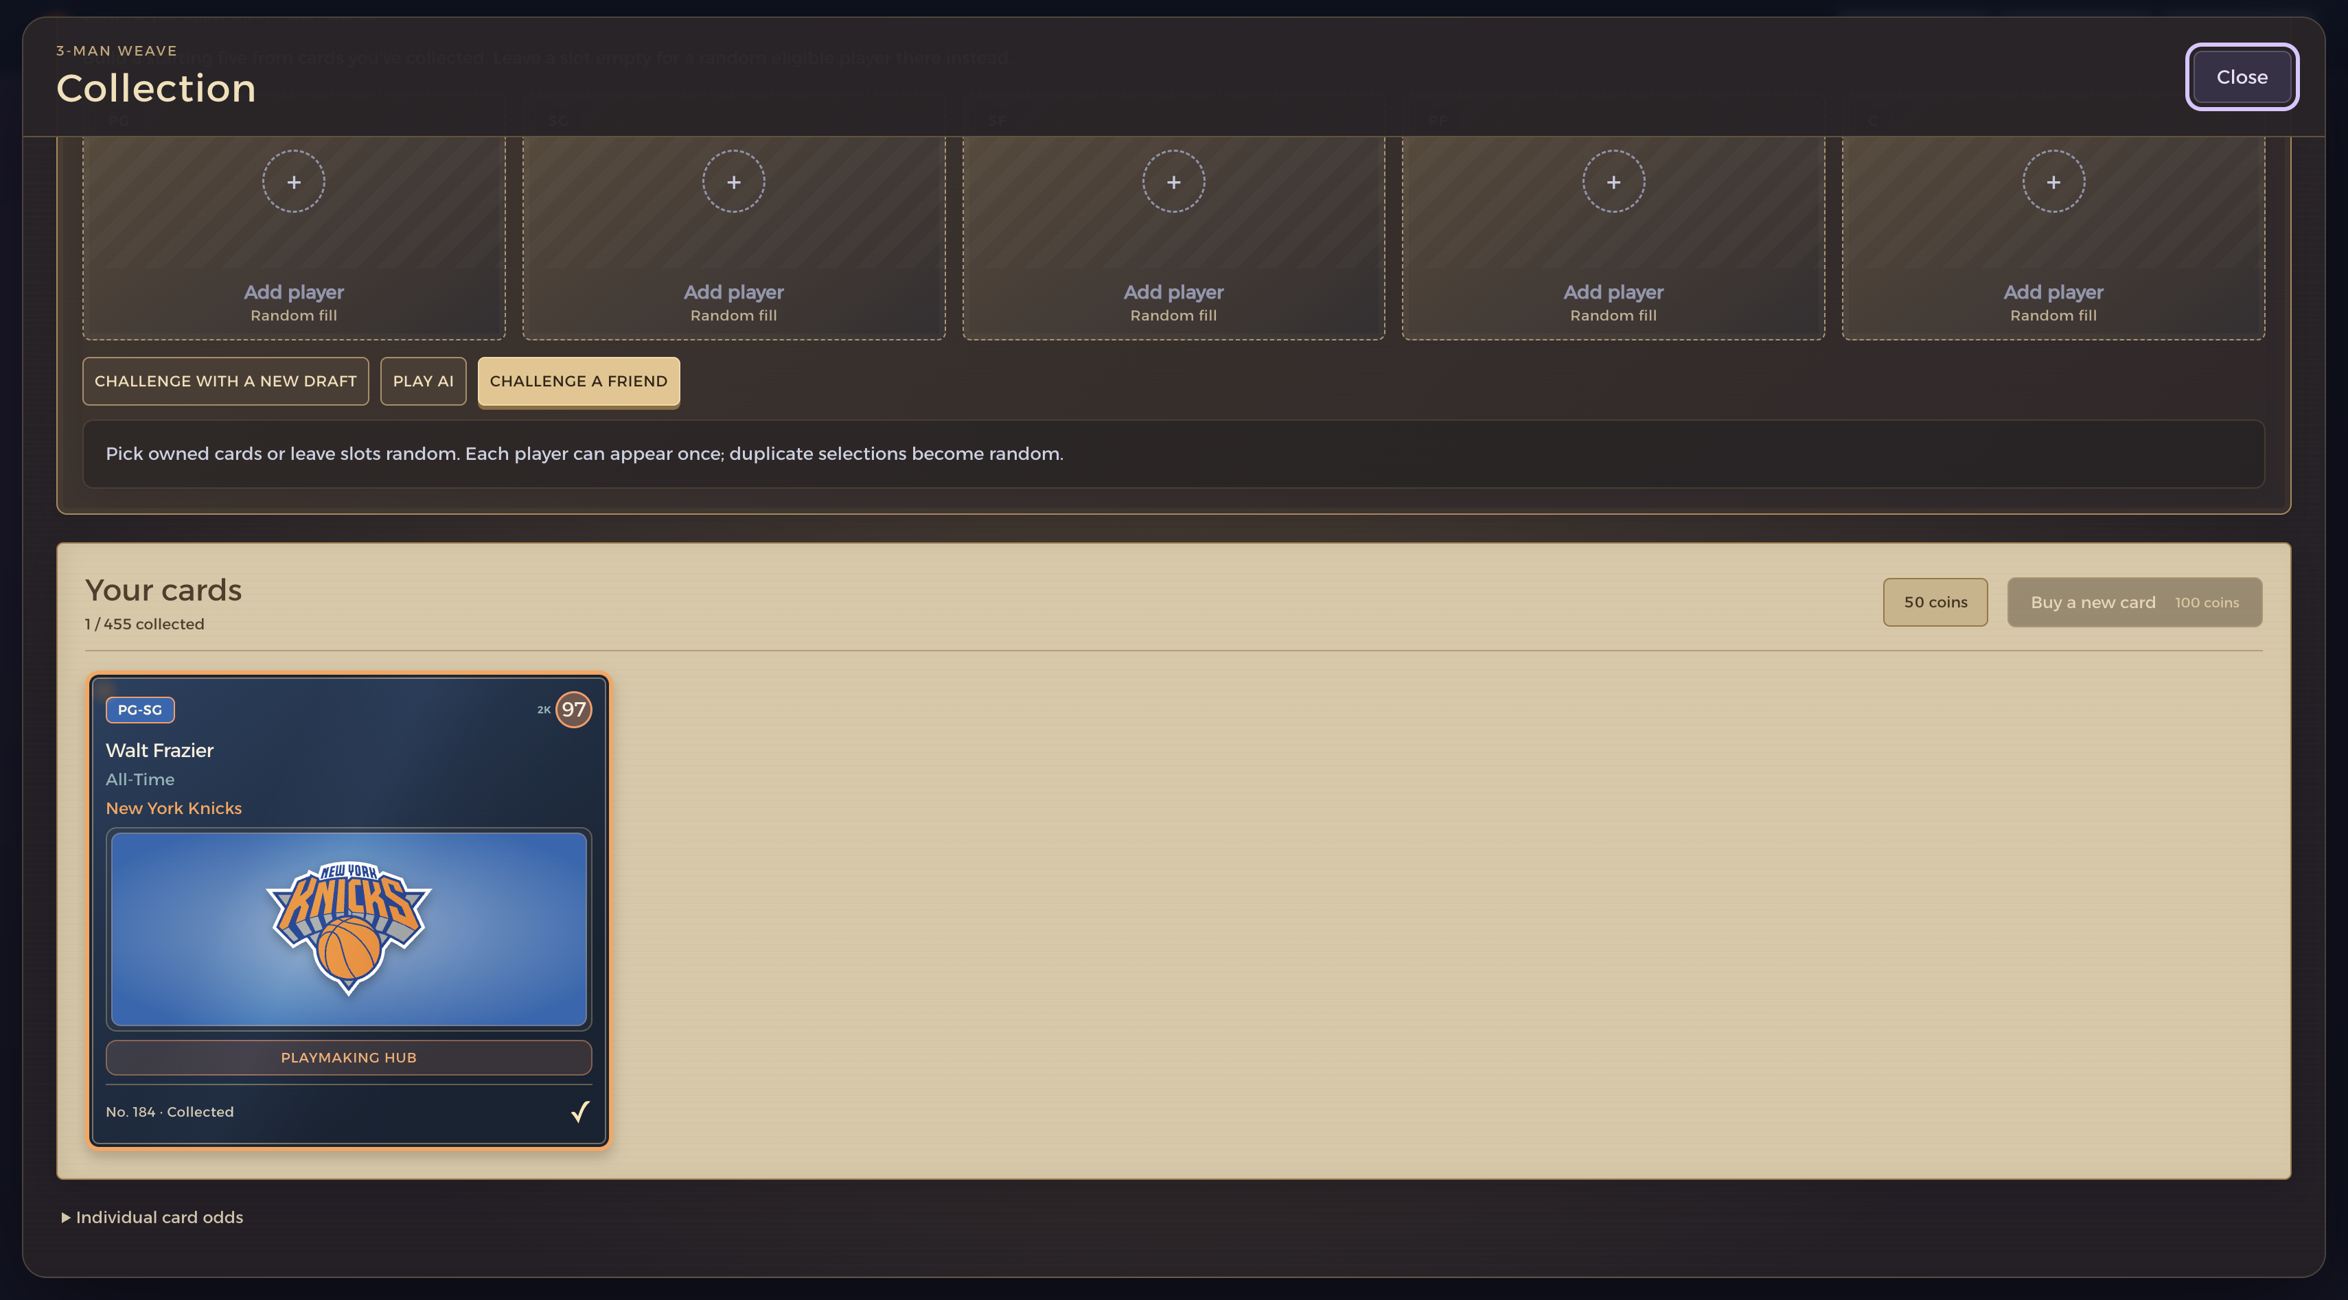Open the New York Knicks logo image
The image size is (2348, 1300).
349,928
